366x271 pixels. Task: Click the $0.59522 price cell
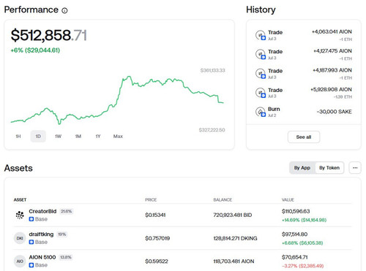tap(157, 262)
